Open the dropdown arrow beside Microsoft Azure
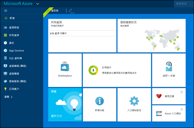Screen dimensions: 194x128 (x=37, y=4)
